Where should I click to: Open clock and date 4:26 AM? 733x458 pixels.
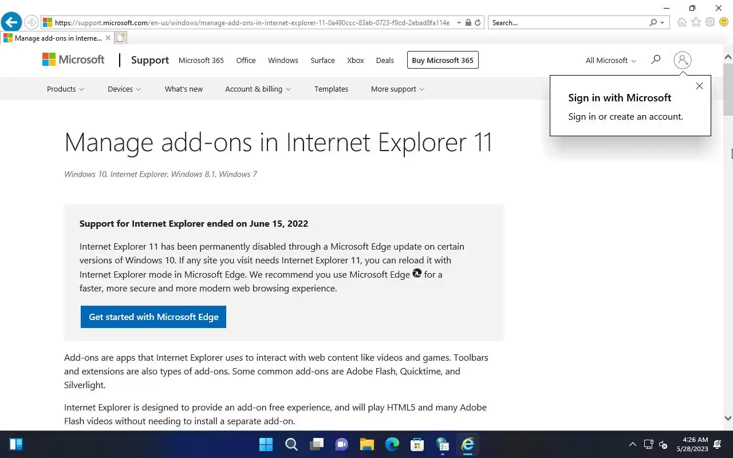[692, 444]
